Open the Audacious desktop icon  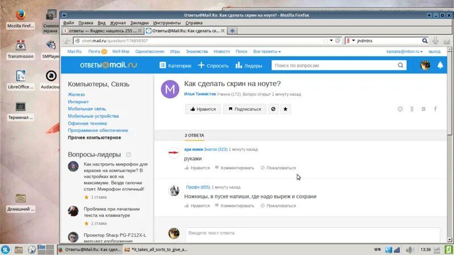click(51, 80)
